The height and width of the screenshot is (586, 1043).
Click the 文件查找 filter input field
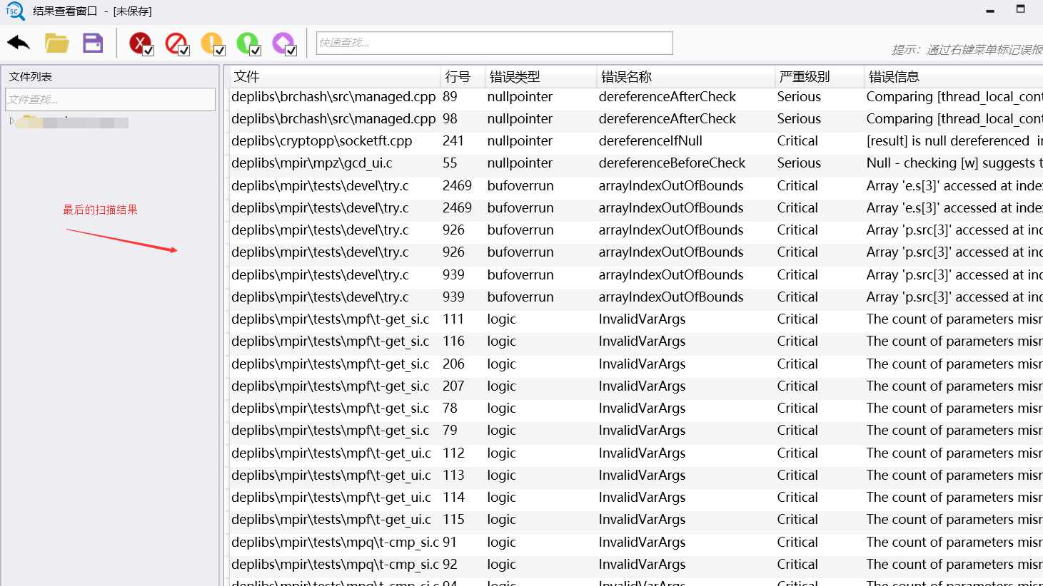point(110,99)
